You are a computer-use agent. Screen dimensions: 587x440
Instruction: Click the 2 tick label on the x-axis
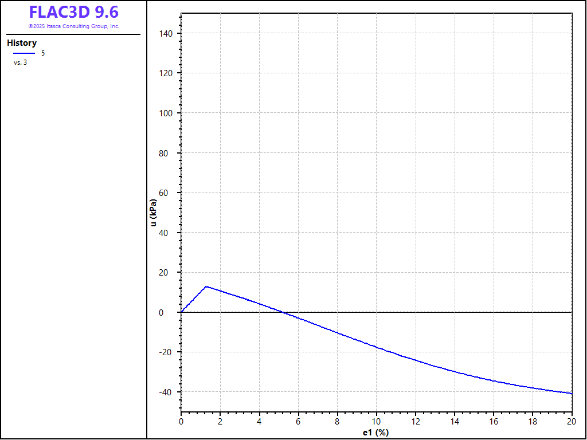click(220, 421)
